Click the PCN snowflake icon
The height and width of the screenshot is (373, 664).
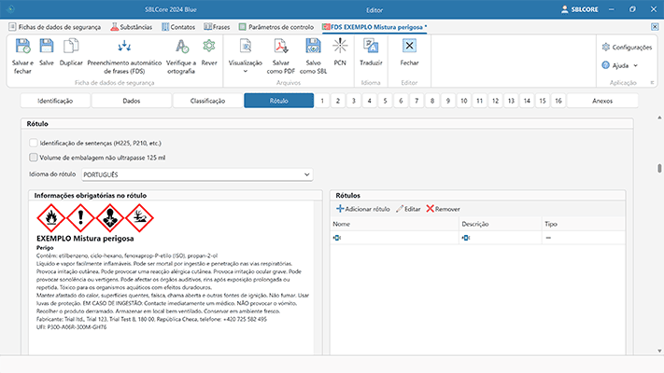coord(340,47)
